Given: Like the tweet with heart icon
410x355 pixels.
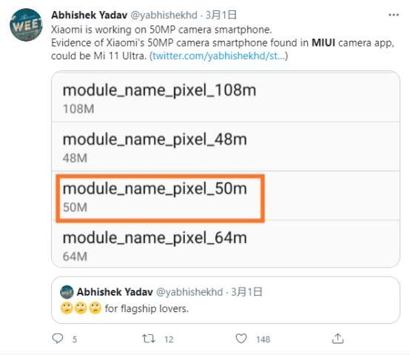Looking at the screenshot, I should pyautogui.click(x=241, y=339).
